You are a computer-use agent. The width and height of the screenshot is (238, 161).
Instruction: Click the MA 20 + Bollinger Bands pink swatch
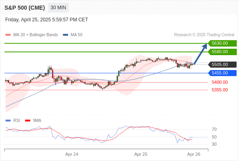8,35
